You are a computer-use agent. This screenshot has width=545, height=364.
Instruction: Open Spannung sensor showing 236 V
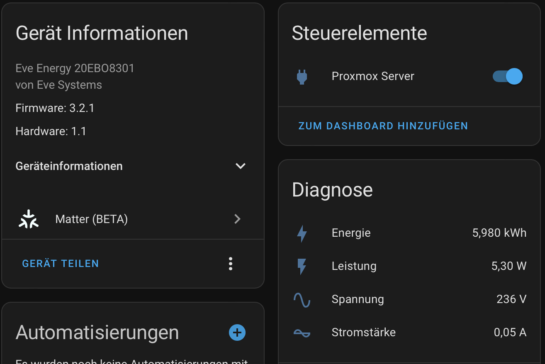[409, 299]
